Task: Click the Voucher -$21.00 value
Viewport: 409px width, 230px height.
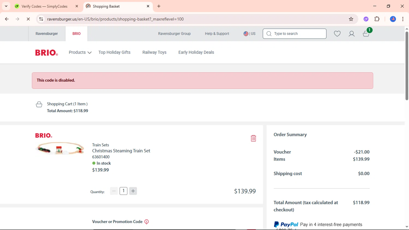Action: click(362, 152)
